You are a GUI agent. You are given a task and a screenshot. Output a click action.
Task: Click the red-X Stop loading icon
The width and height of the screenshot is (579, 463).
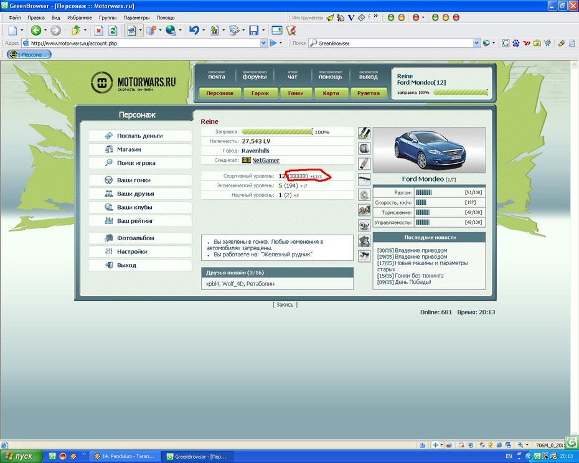coord(98,30)
